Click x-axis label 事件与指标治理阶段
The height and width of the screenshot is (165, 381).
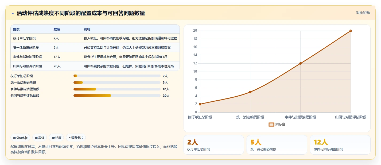click(300, 117)
